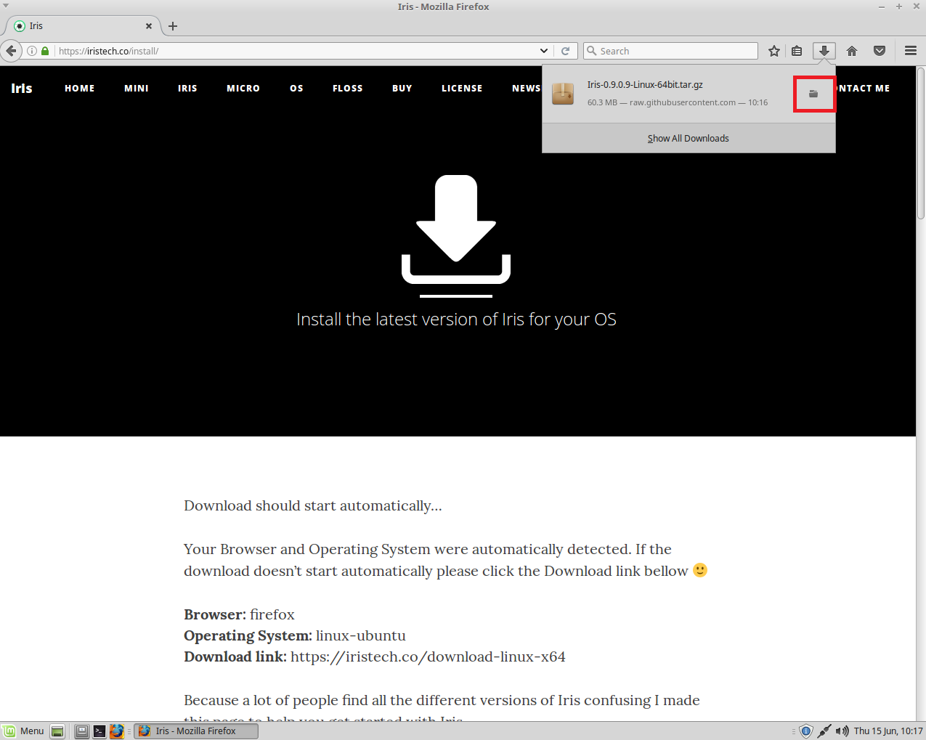
Task: Click the page vertical scrollbar thumb
Action: click(921, 142)
